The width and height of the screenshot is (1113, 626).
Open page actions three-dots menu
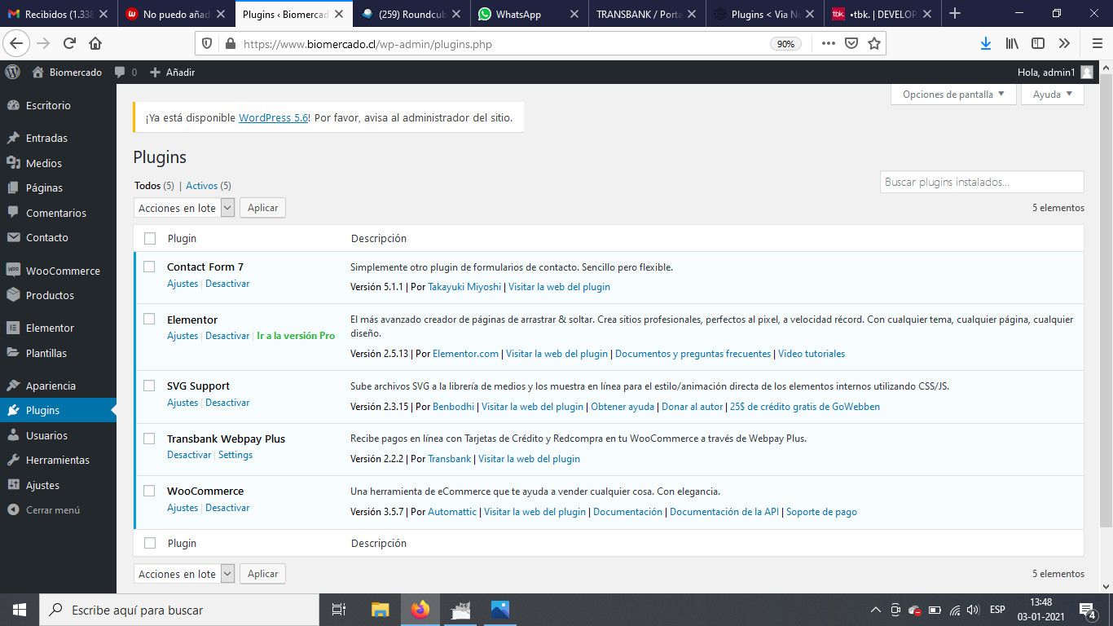(828, 44)
